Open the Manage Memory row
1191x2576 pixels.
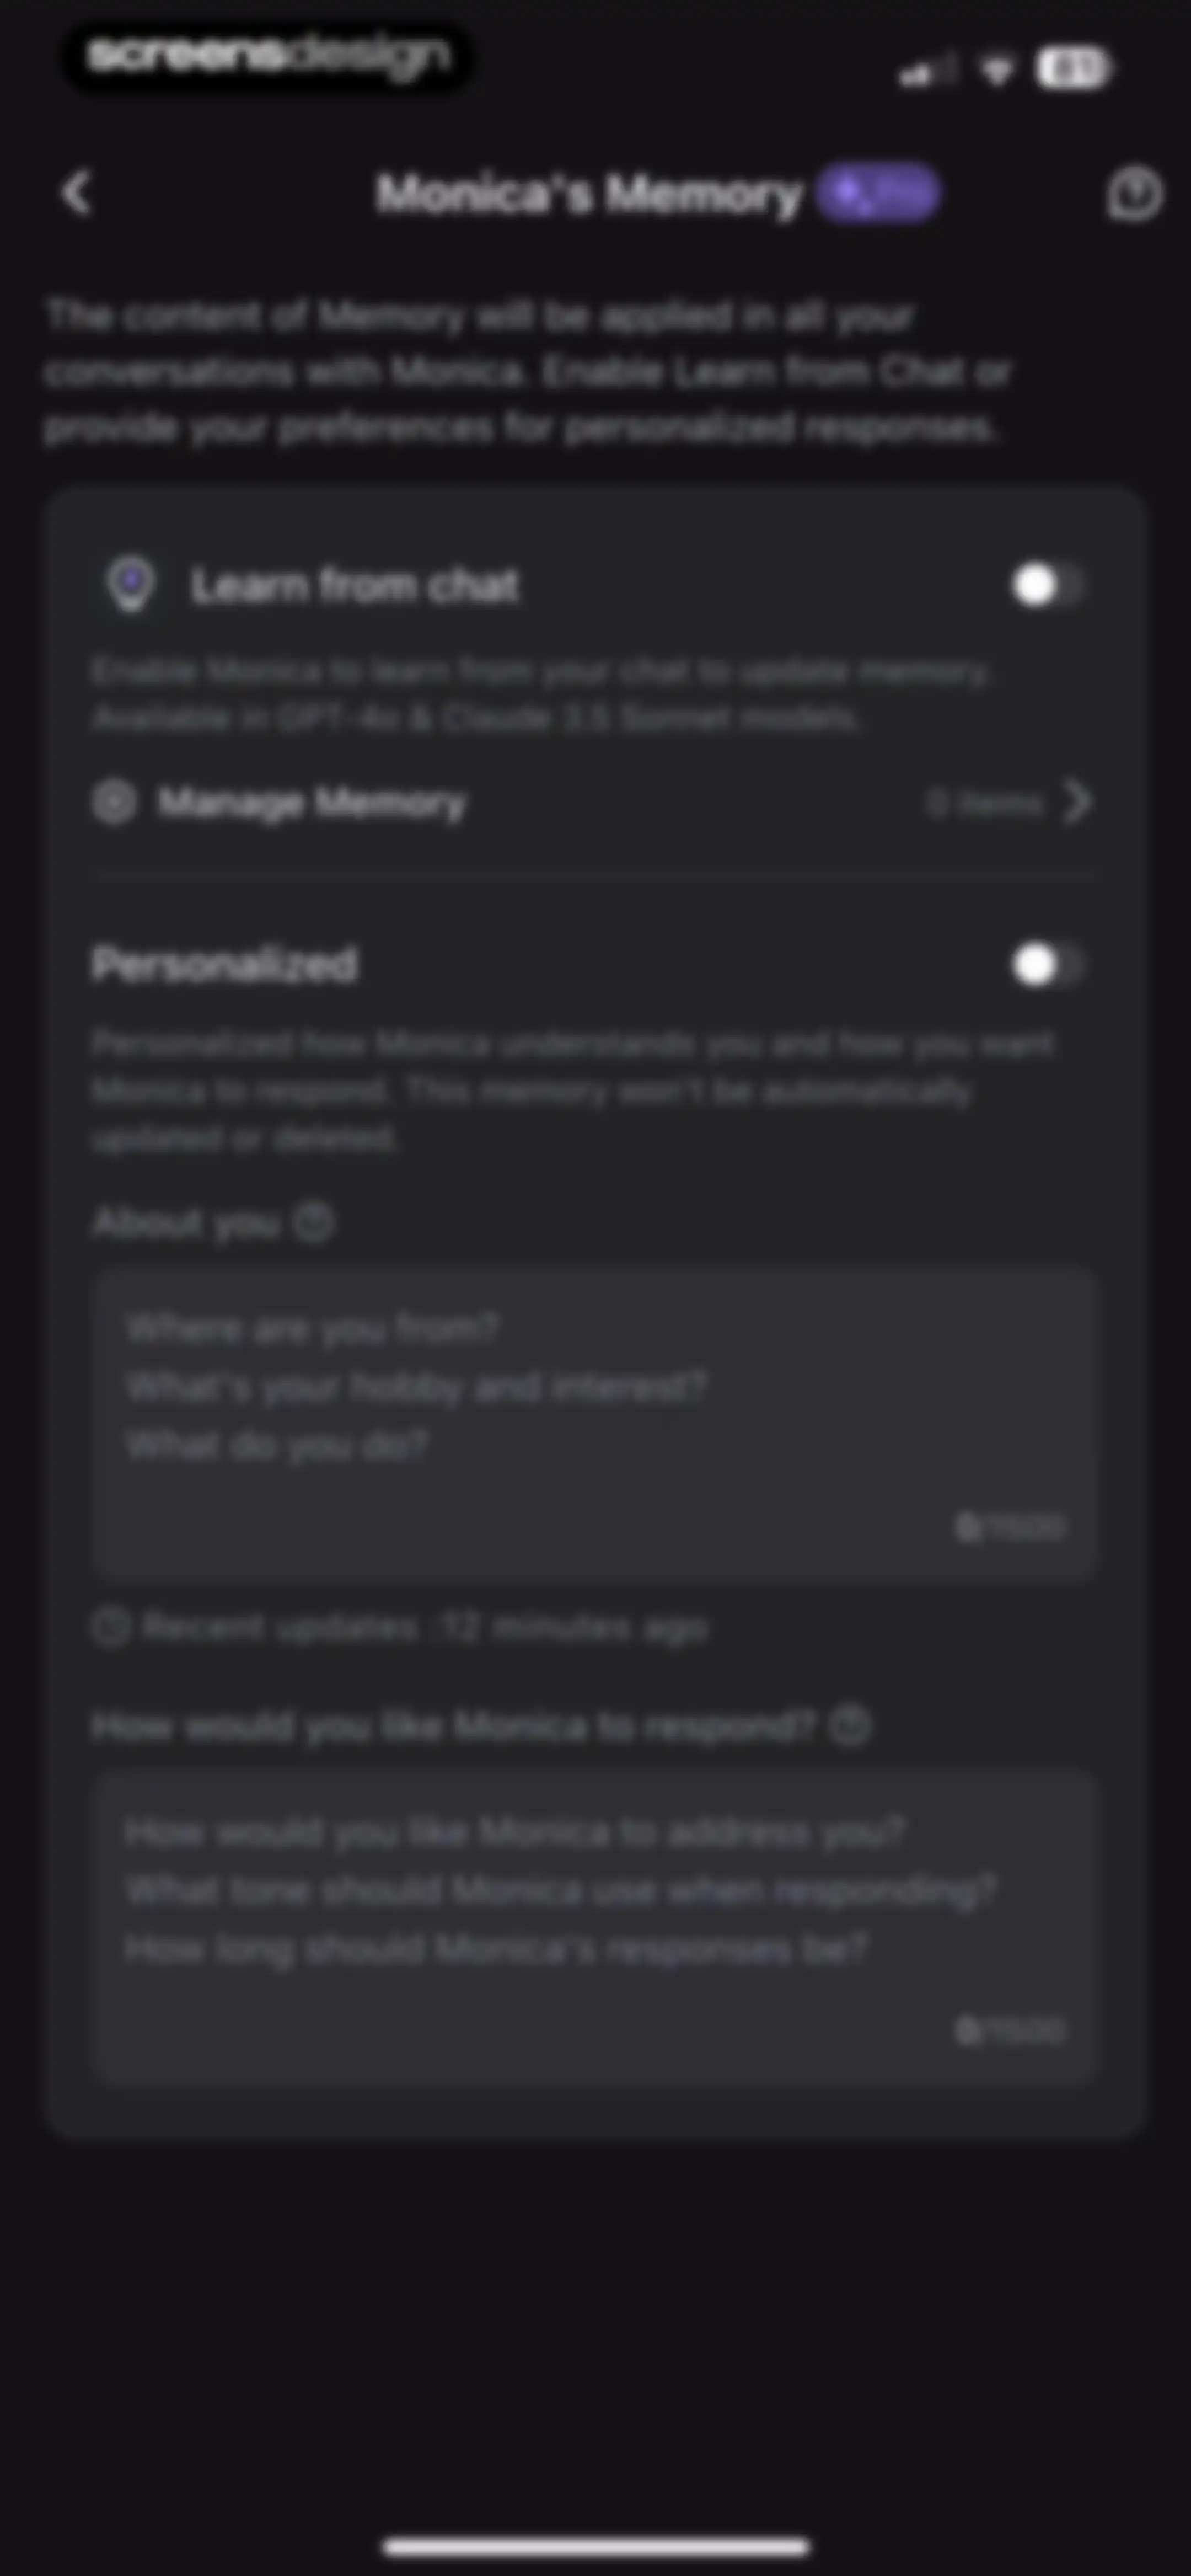[594, 802]
